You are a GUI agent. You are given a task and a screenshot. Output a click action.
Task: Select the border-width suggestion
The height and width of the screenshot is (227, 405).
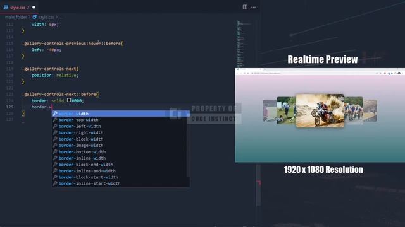(121, 113)
